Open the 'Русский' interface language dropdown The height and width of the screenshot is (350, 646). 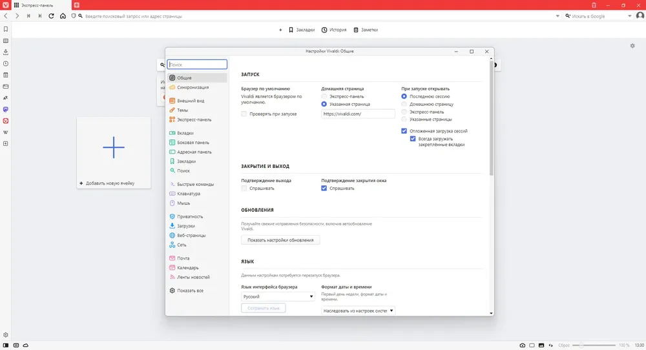coord(278,296)
